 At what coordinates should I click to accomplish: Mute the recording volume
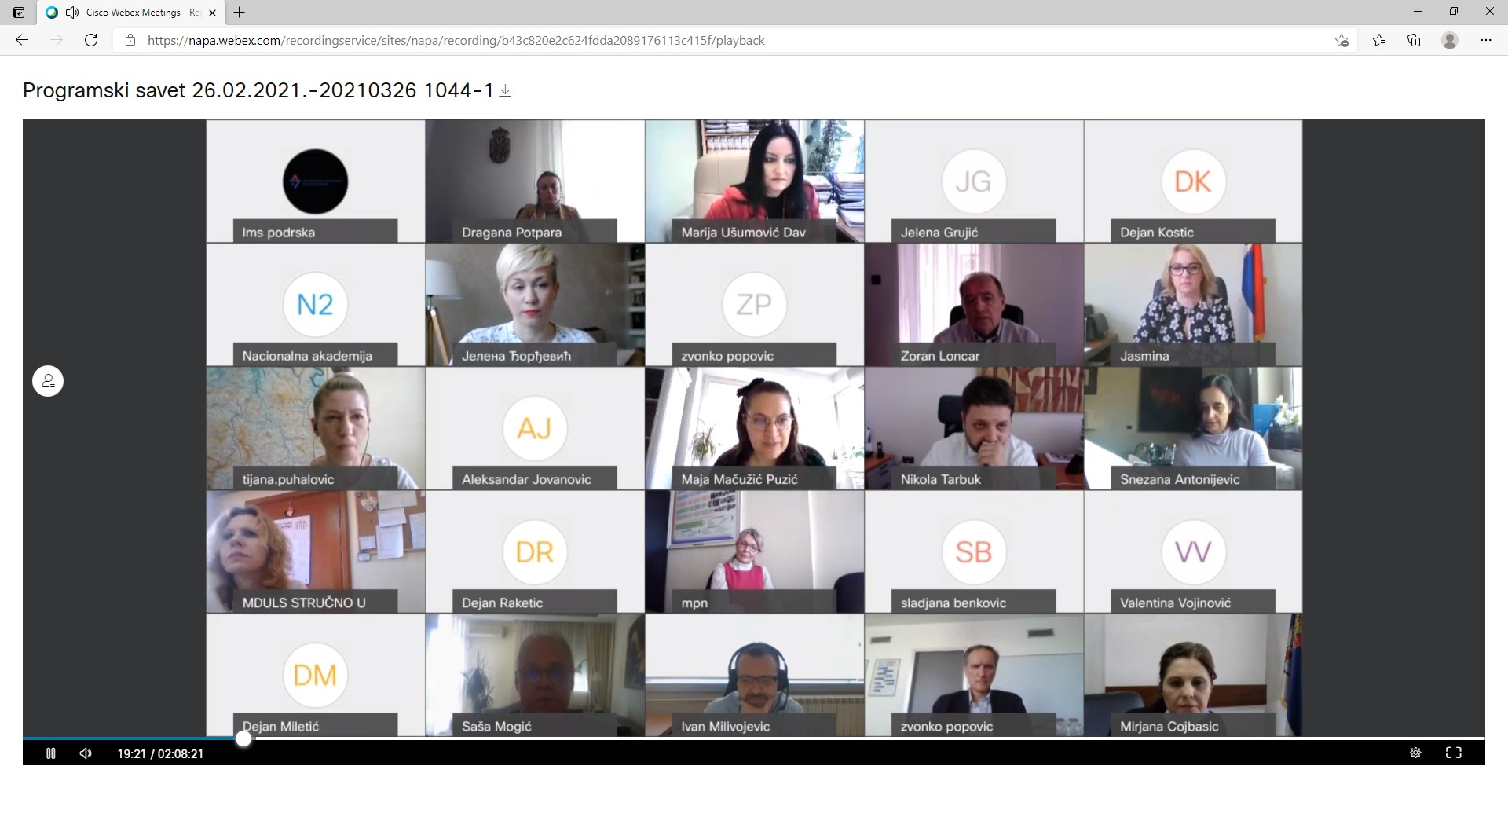tap(86, 753)
